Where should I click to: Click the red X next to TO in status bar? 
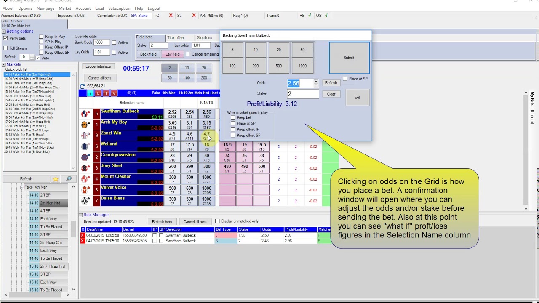tap(171, 16)
